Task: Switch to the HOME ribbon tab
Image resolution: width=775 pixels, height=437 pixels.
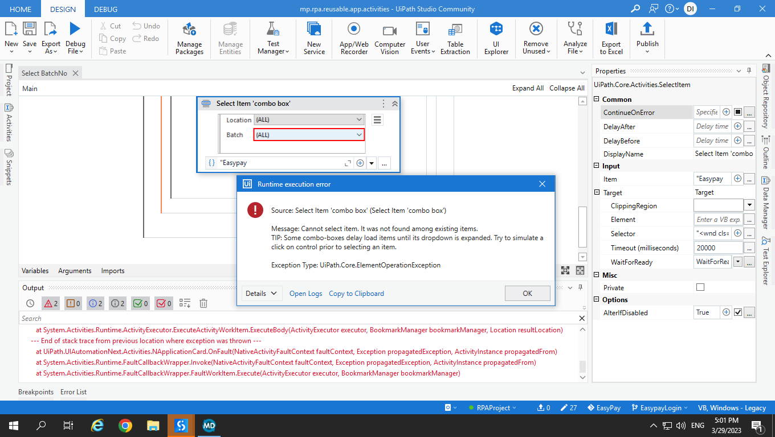Action: 21,9
